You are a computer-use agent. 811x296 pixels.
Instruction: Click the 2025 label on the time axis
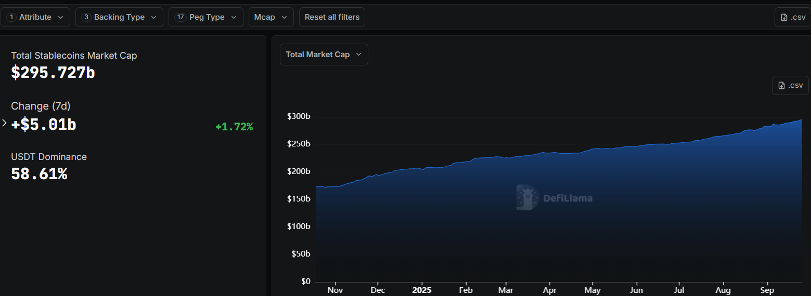pyautogui.click(x=421, y=290)
